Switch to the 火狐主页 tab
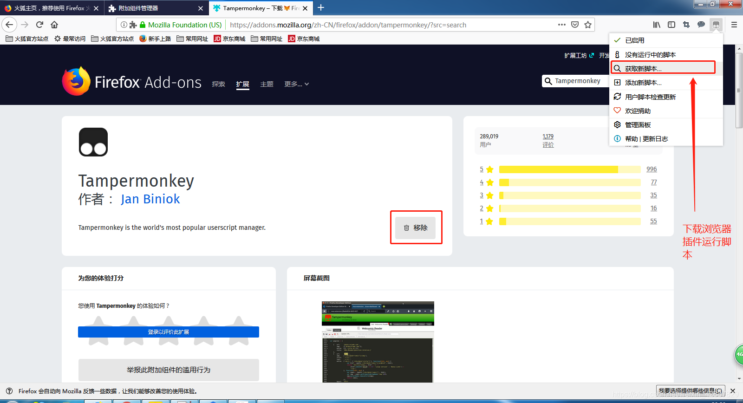The width and height of the screenshot is (743, 403). click(52, 8)
